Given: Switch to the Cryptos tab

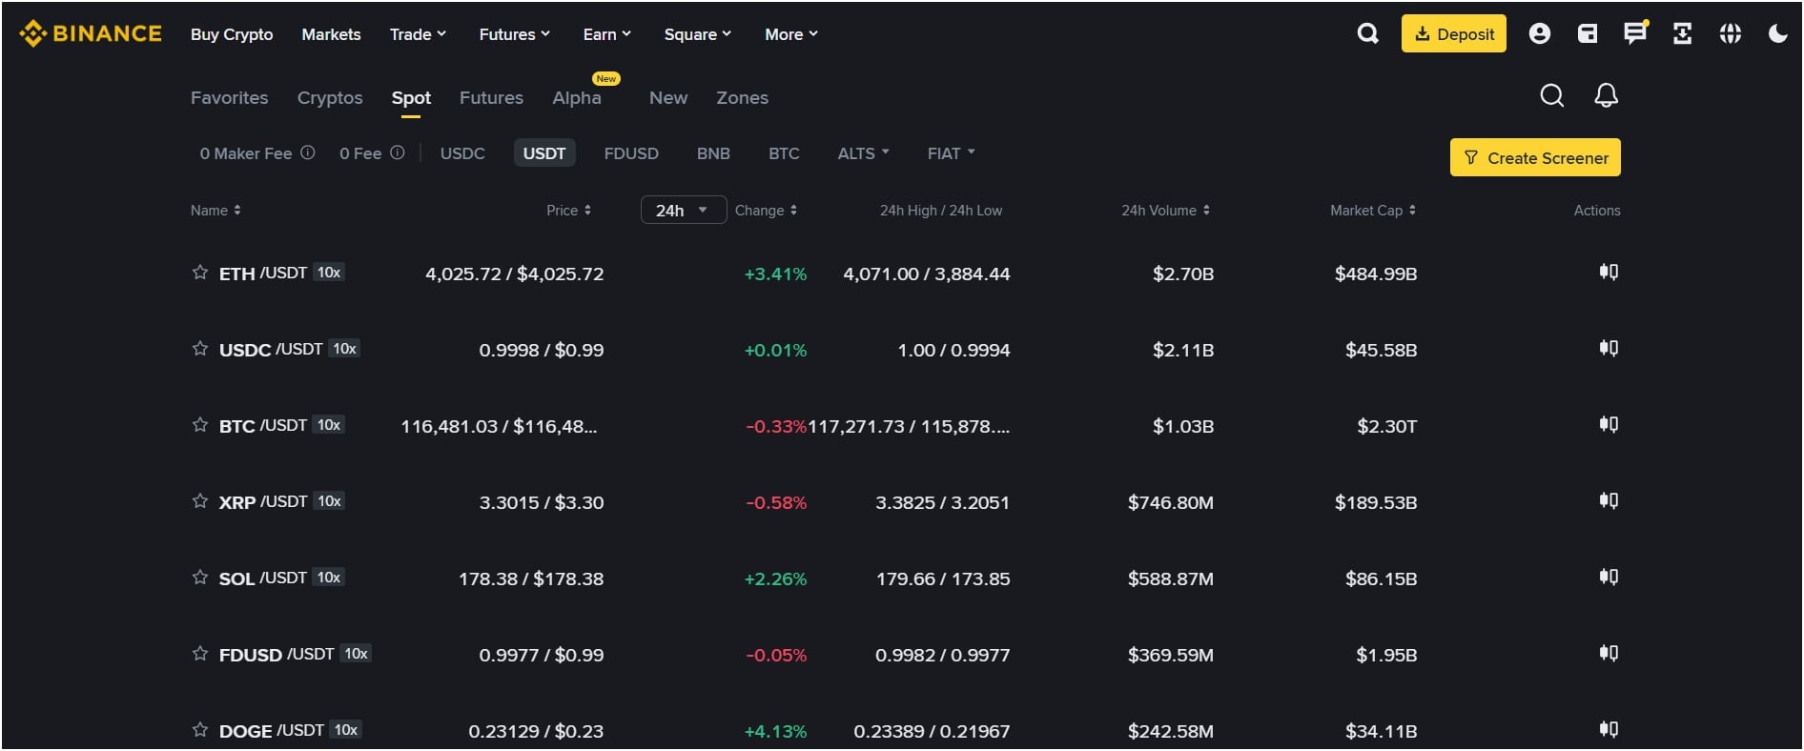Looking at the screenshot, I should (x=330, y=98).
